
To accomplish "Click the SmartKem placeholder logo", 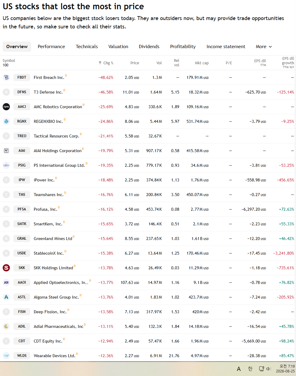I will pos(6,224).
